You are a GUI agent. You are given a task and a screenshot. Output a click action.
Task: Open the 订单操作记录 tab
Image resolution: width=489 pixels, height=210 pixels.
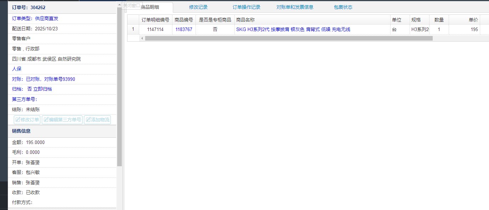pyautogui.click(x=246, y=7)
